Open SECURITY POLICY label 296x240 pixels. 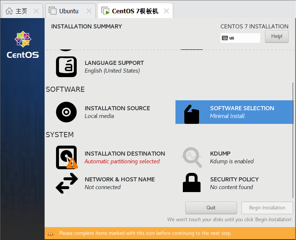[x=234, y=180]
